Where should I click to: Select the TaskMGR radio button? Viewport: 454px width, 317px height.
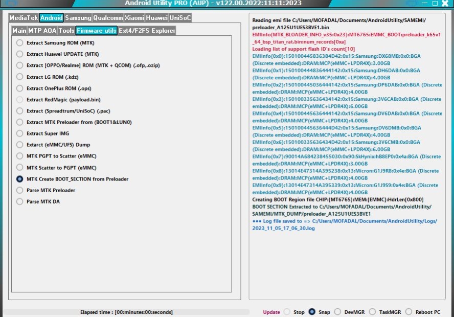(385, 312)
